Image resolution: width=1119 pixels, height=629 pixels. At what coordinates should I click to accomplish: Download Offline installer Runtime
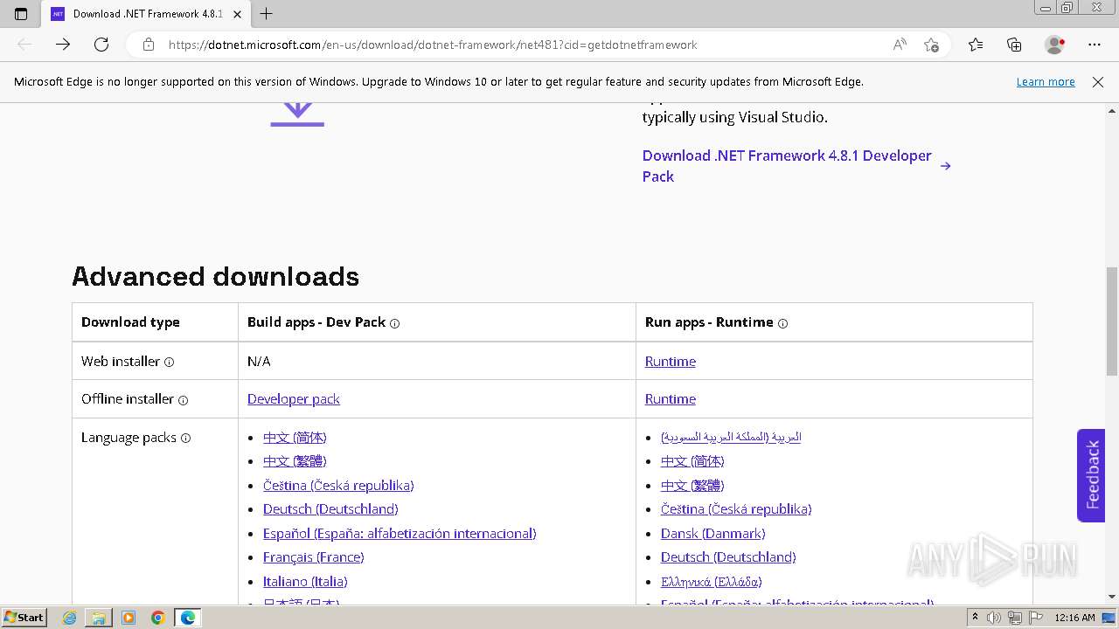click(x=671, y=399)
